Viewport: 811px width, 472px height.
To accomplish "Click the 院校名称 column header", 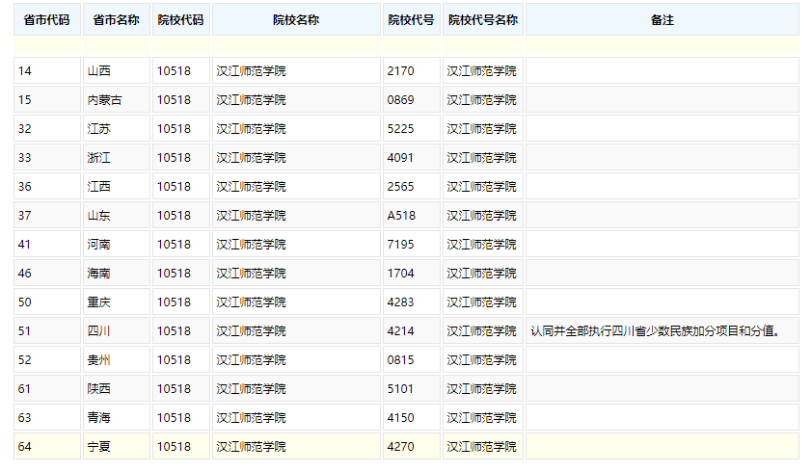I will [x=296, y=20].
